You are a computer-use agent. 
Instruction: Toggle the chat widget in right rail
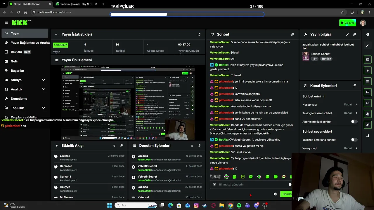(x=368, y=92)
